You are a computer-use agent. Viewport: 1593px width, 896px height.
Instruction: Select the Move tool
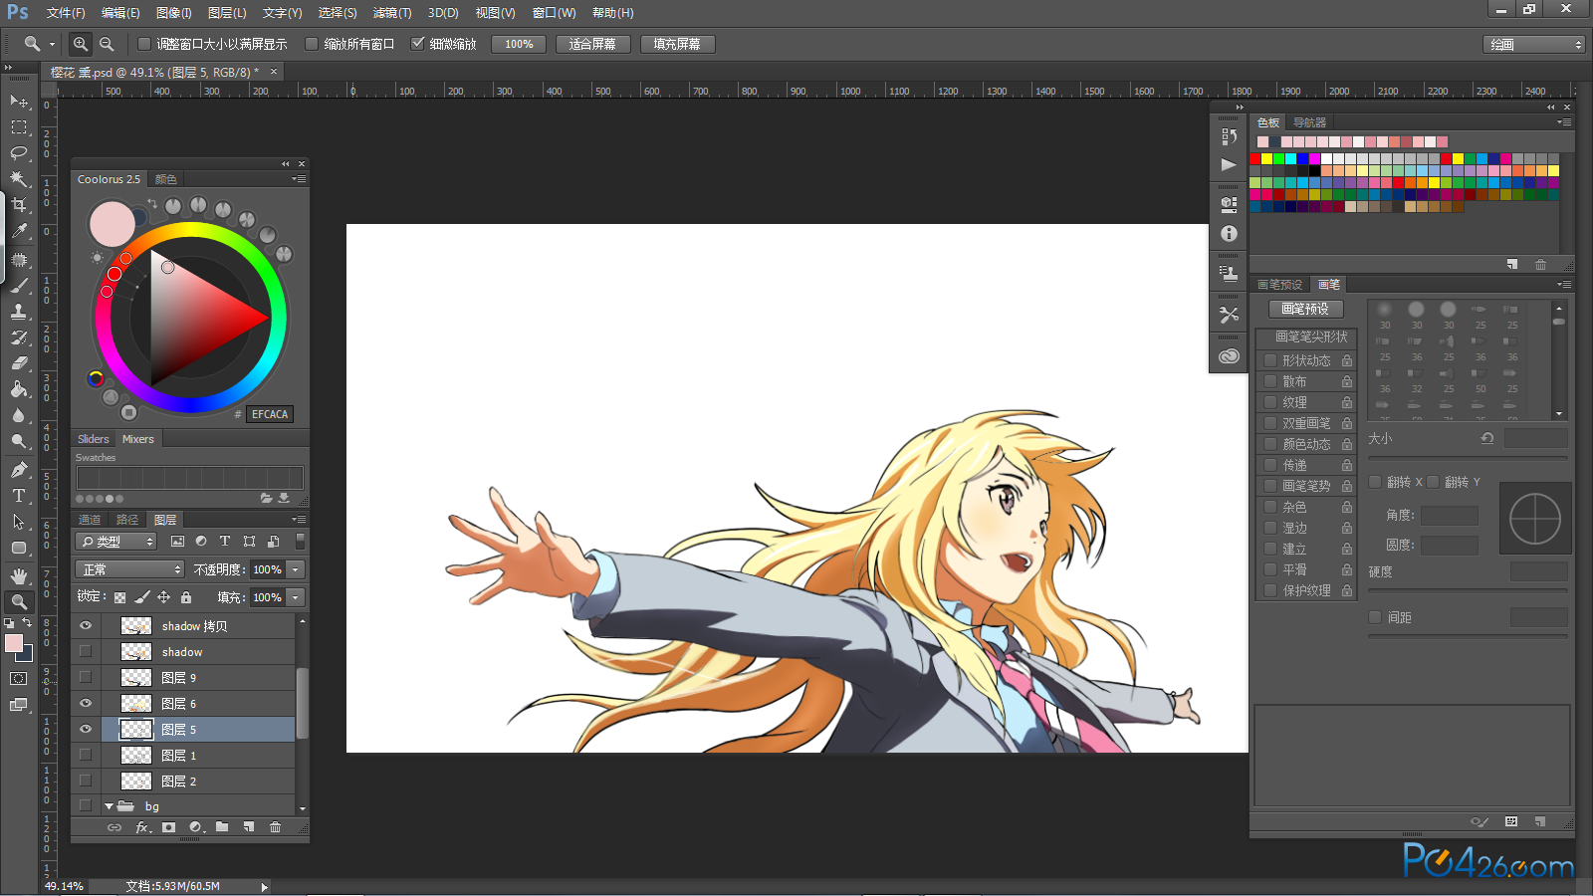[x=19, y=102]
